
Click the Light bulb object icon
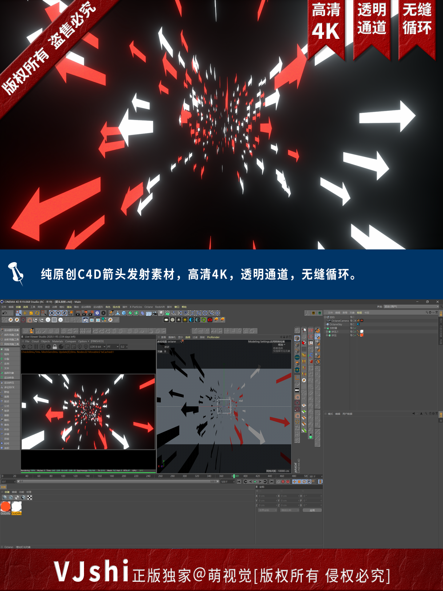point(161,313)
